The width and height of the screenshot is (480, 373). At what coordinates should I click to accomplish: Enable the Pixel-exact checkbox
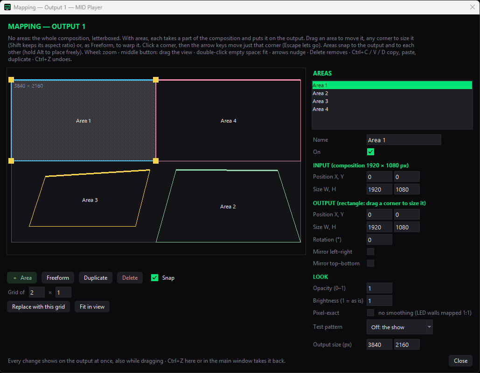[370, 312]
